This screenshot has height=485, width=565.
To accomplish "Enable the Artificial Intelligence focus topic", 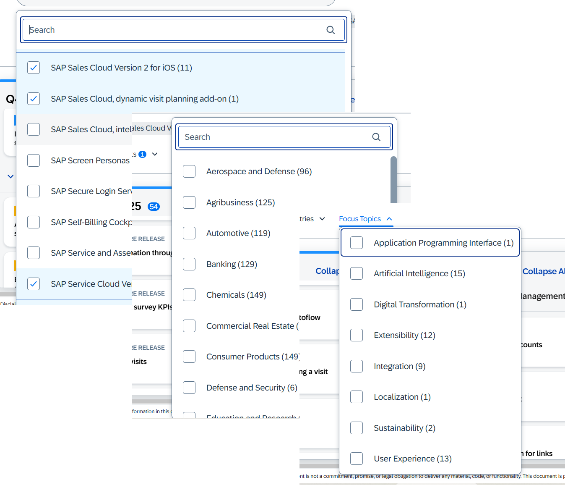I will [x=357, y=273].
